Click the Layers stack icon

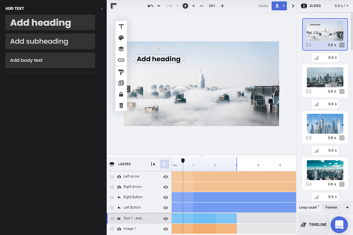[112, 164]
